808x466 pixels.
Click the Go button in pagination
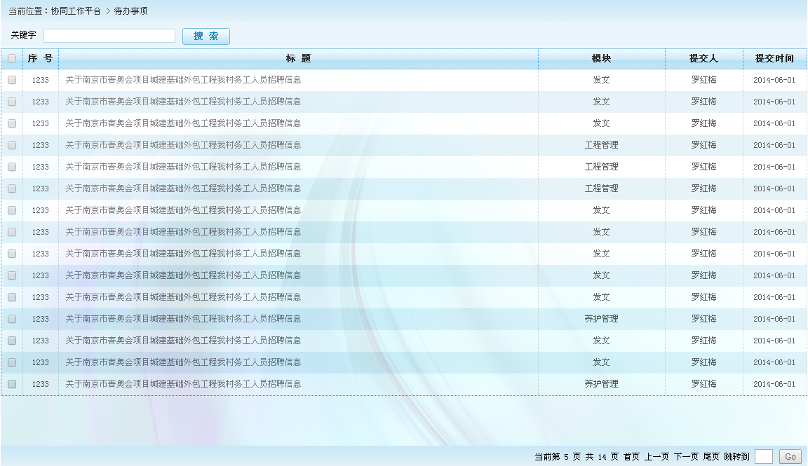(x=790, y=457)
